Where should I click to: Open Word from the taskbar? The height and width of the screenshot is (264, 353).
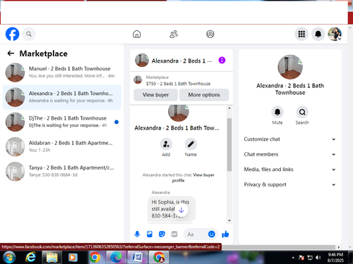pos(138,258)
